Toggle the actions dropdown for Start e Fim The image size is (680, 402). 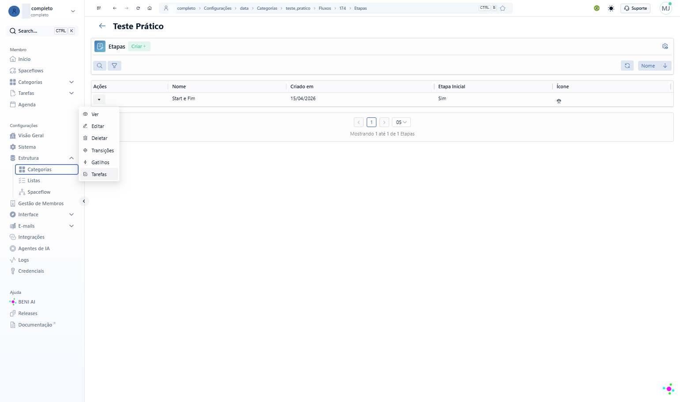[99, 99]
